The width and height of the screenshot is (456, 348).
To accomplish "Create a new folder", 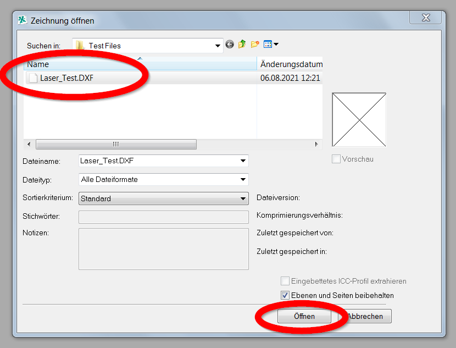I will click(255, 45).
